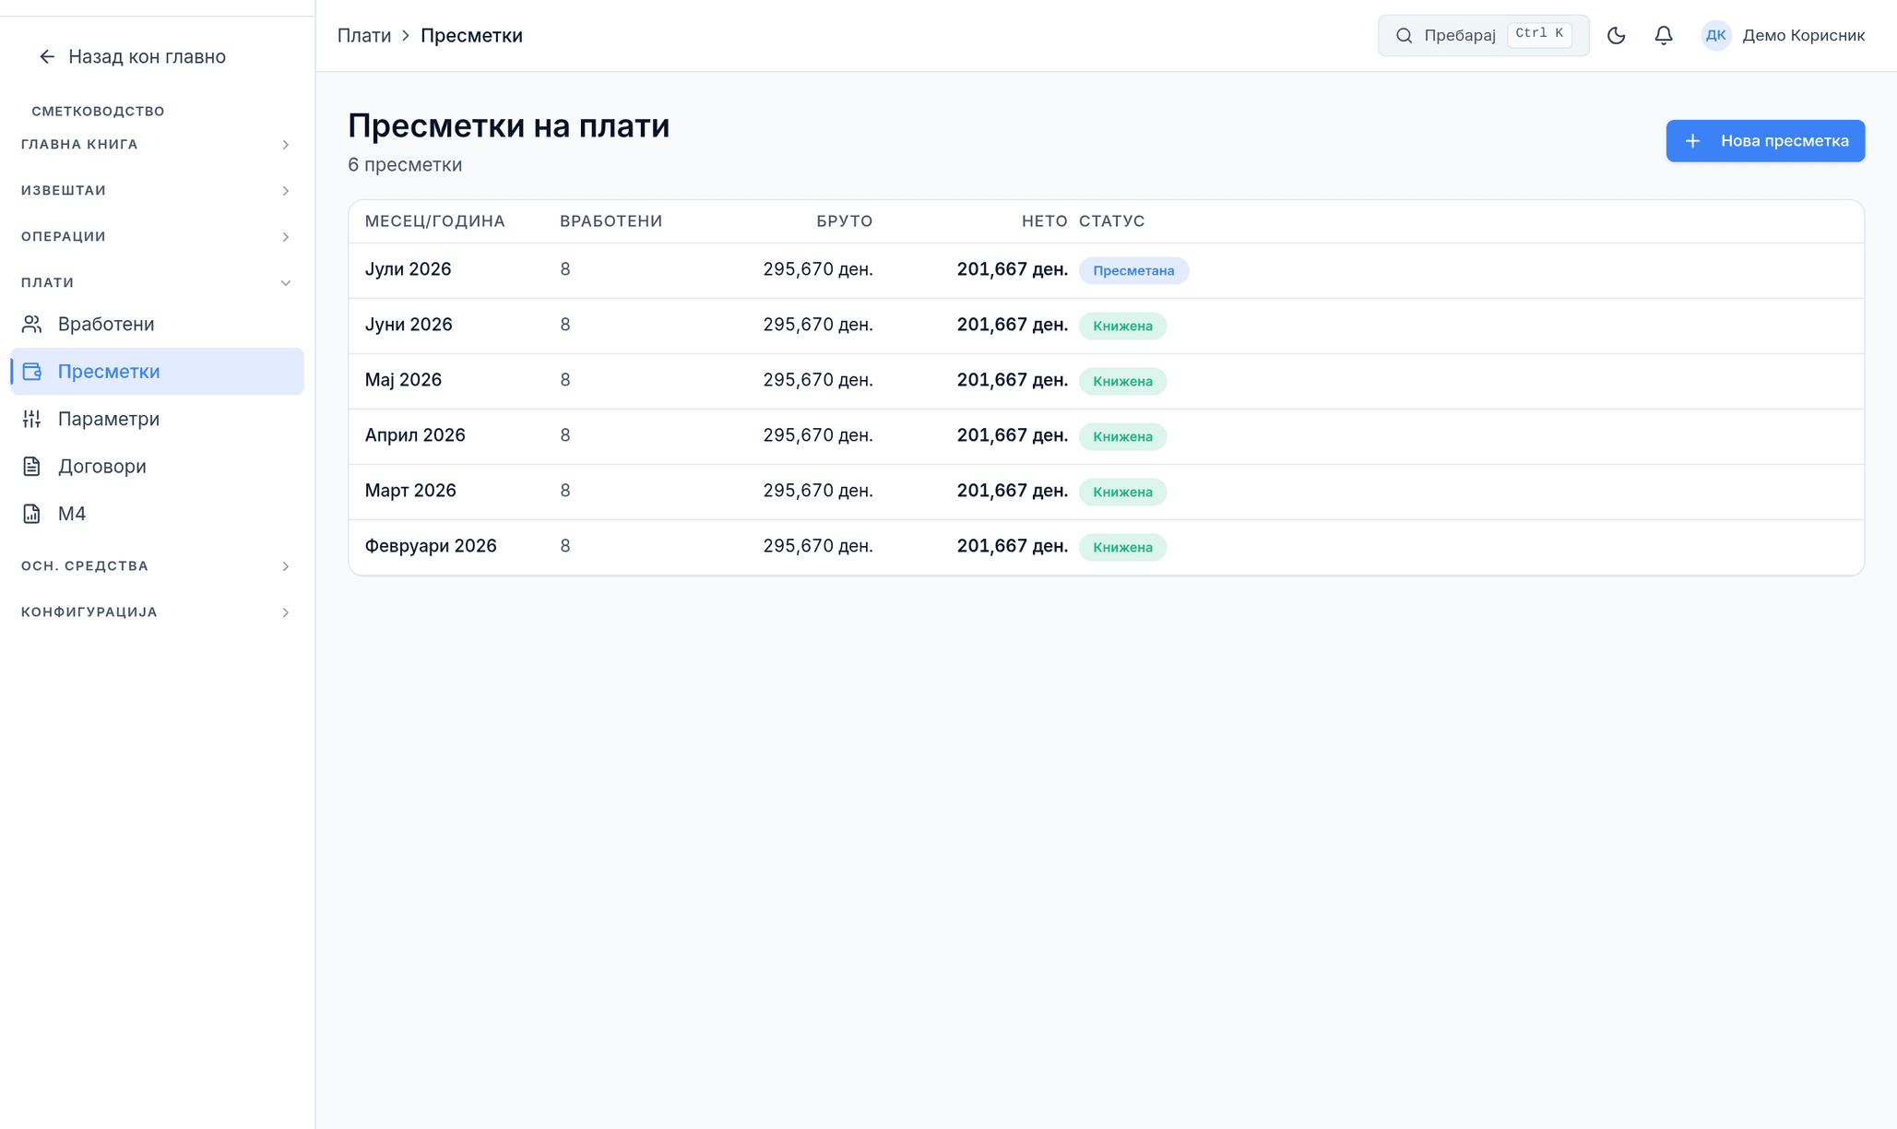Image resolution: width=1897 pixels, height=1129 pixels.
Task: Go to Плати breadcrumb link
Action: coord(364,35)
